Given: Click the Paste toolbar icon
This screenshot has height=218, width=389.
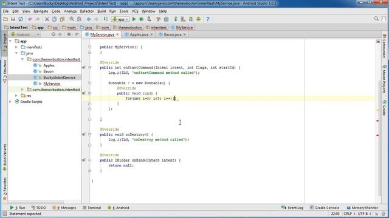Looking at the screenshot, I should pos(62,19).
